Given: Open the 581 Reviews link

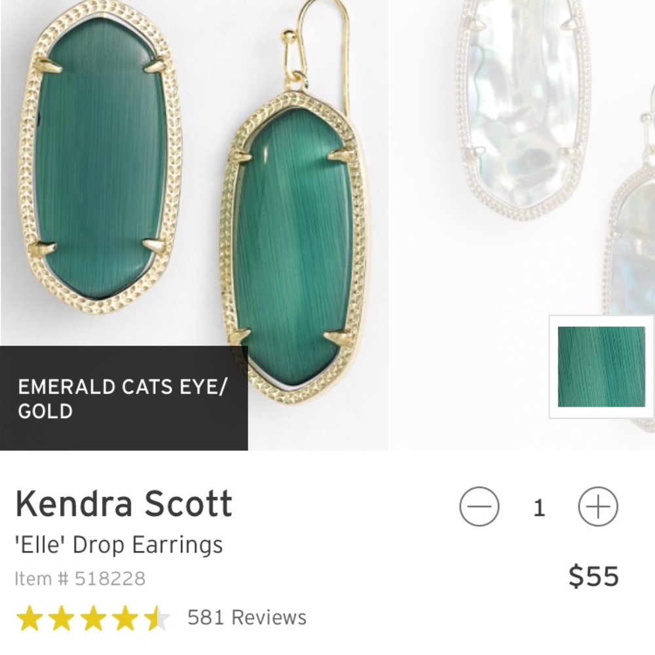Looking at the screenshot, I should (x=246, y=616).
